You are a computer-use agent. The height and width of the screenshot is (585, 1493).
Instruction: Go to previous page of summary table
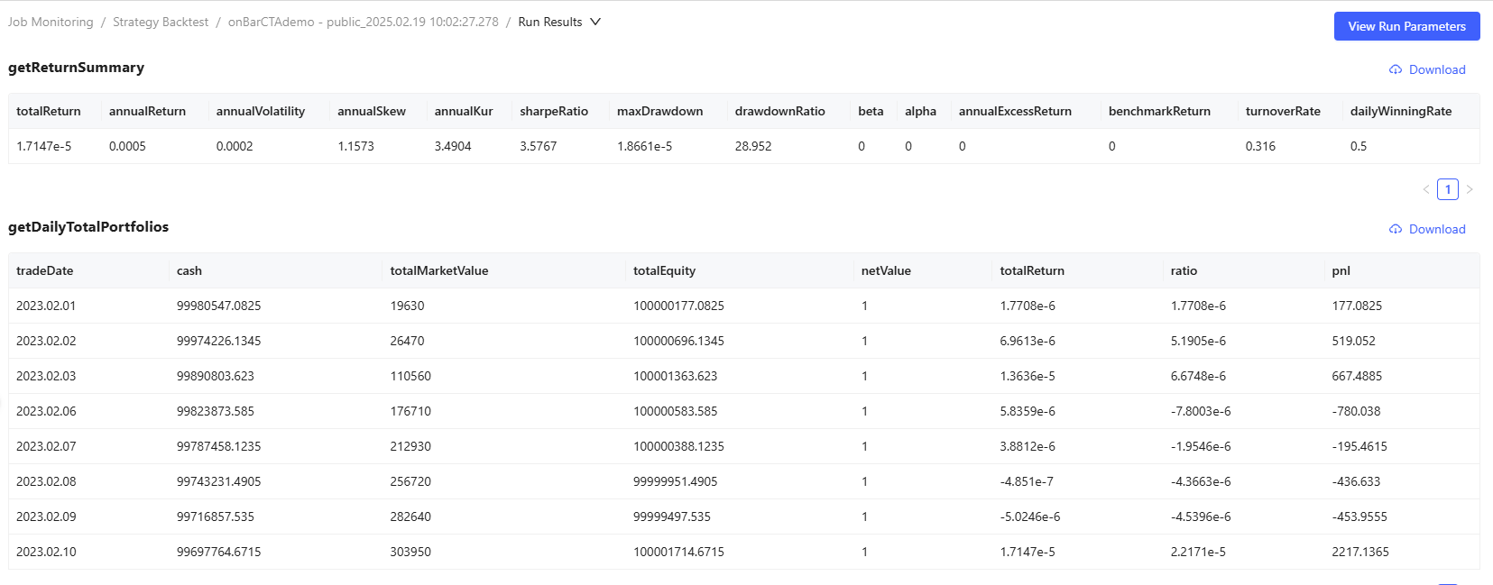(1426, 189)
